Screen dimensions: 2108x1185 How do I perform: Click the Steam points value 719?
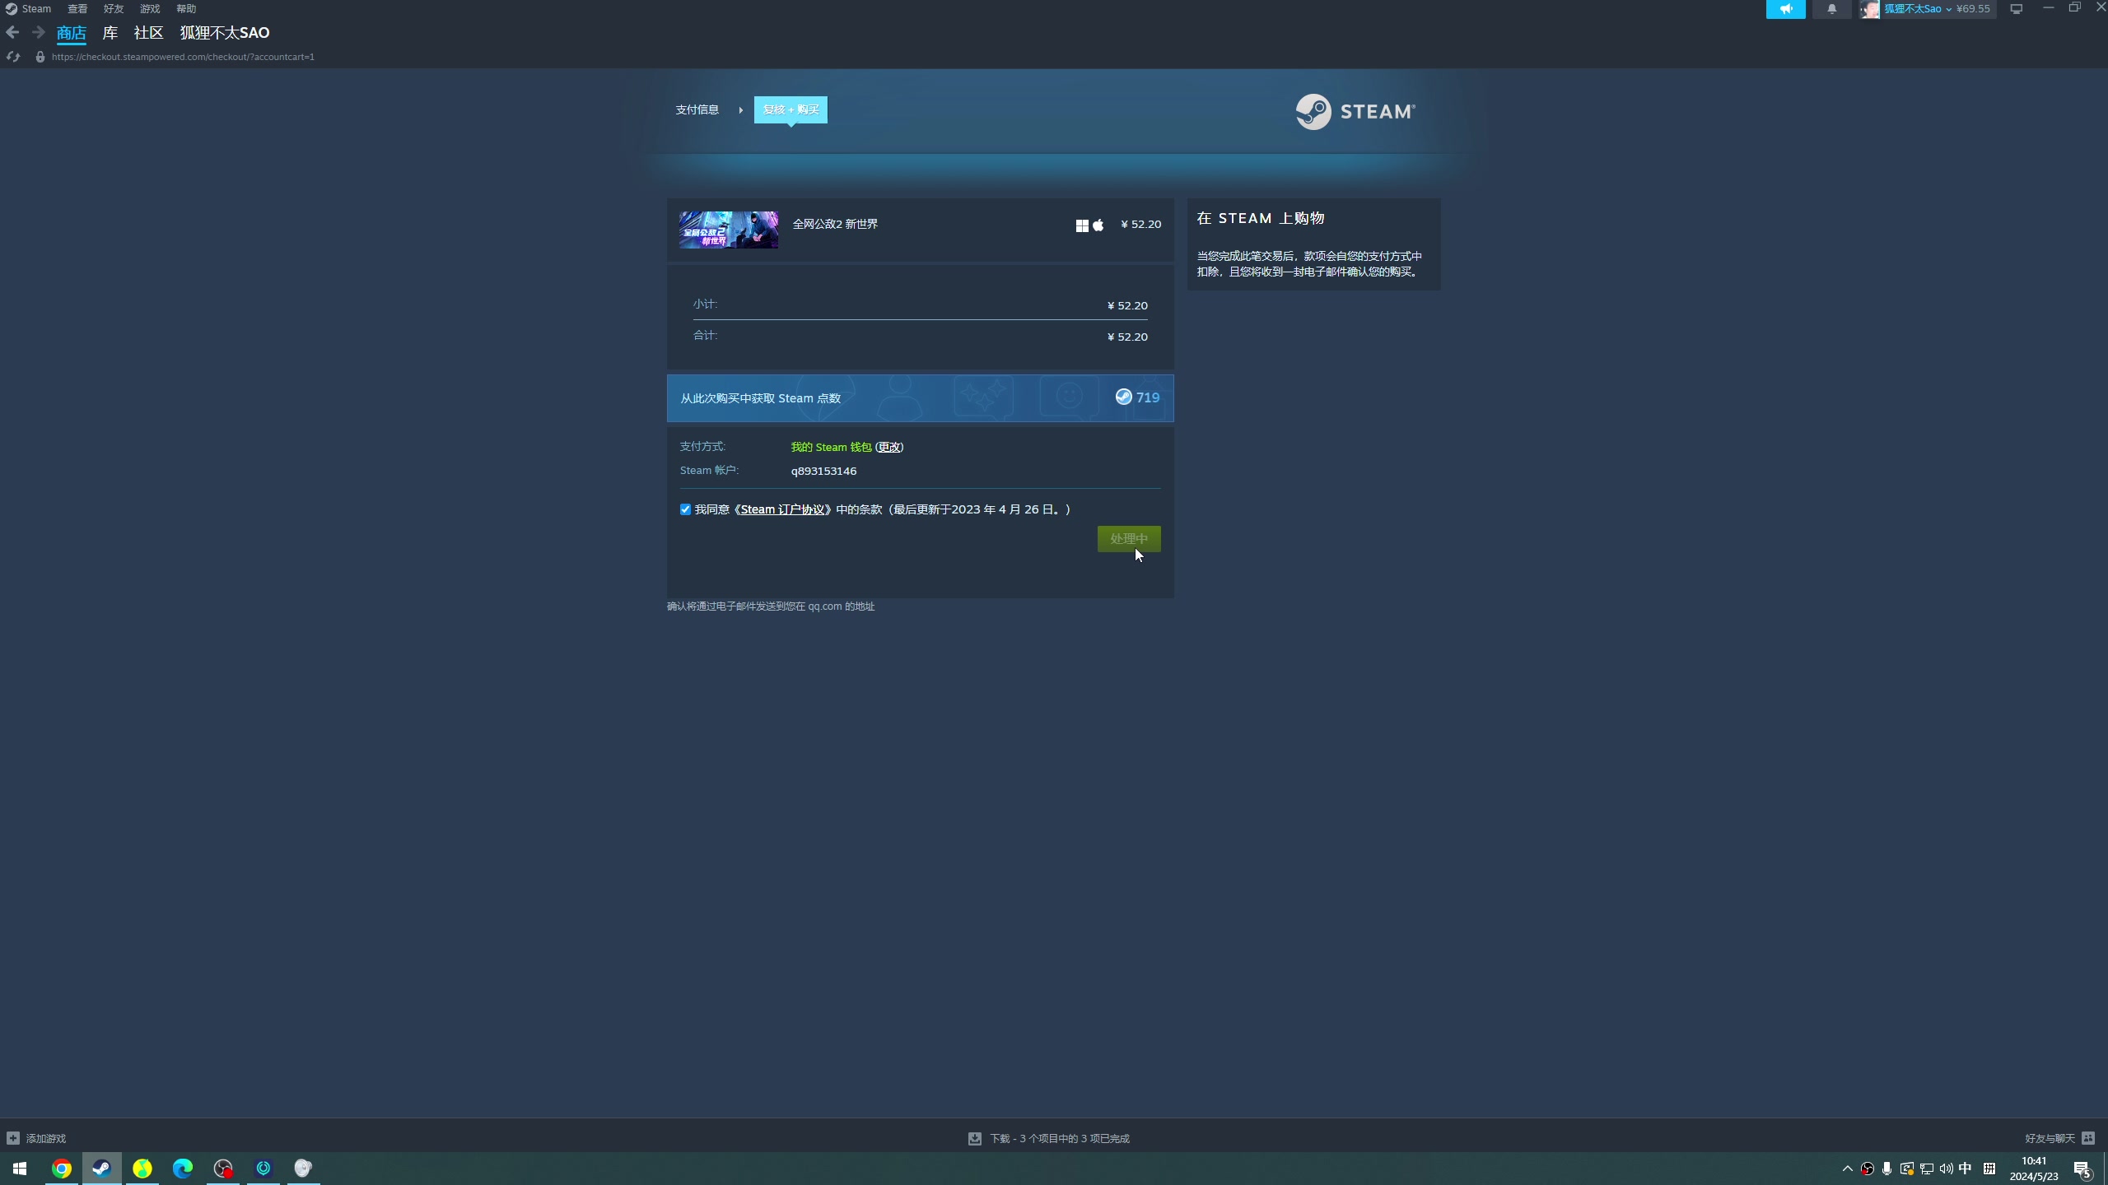pos(1148,397)
